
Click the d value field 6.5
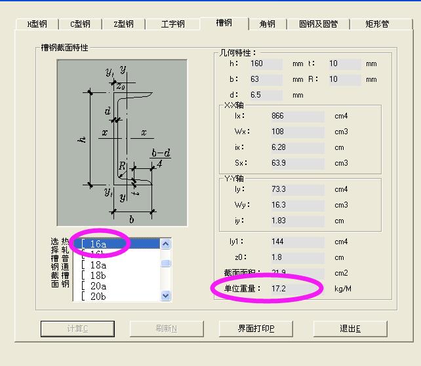(x=266, y=95)
